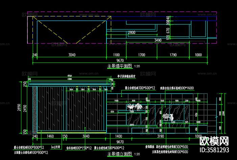Click the 2850 vertical height dimension
The image size is (237, 160).
[19, 107]
